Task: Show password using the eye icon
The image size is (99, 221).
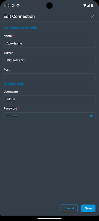Action: point(92,116)
